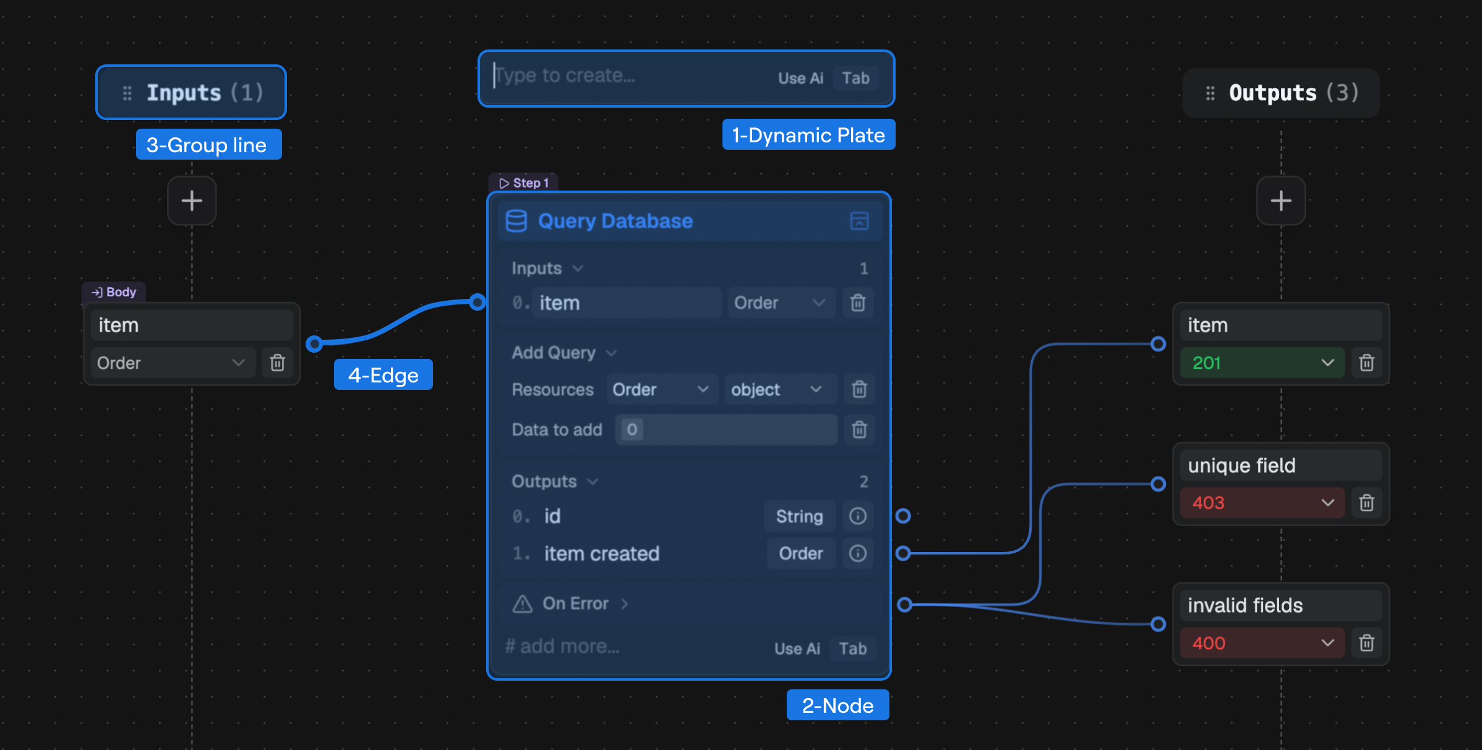The image size is (1482, 750).
Task: Click the plus button under Outputs group
Action: tap(1281, 200)
